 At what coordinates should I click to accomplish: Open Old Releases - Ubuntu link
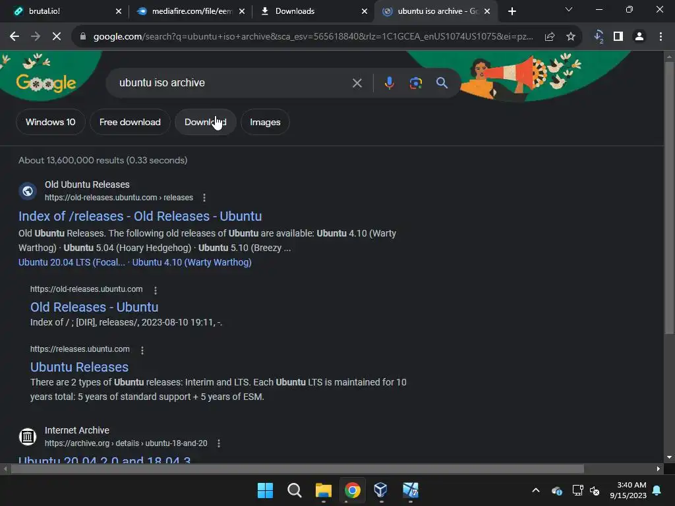pos(94,307)
